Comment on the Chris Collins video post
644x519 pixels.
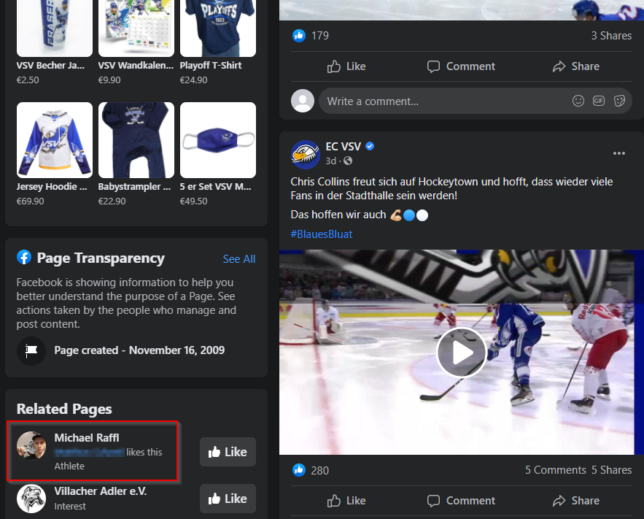pos(461,501)
